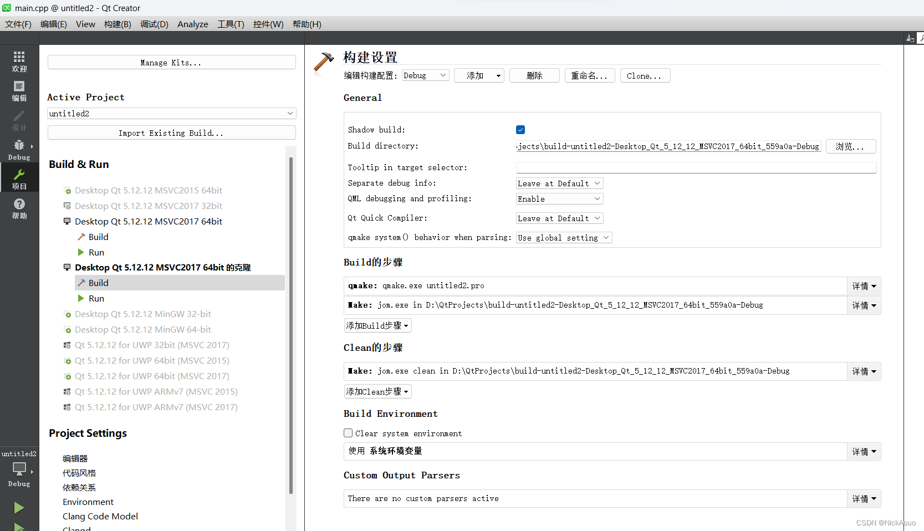Click the Tooltip in target selector field
The height and width of the screenshot is (531, 924).
[x=696, y=167]
